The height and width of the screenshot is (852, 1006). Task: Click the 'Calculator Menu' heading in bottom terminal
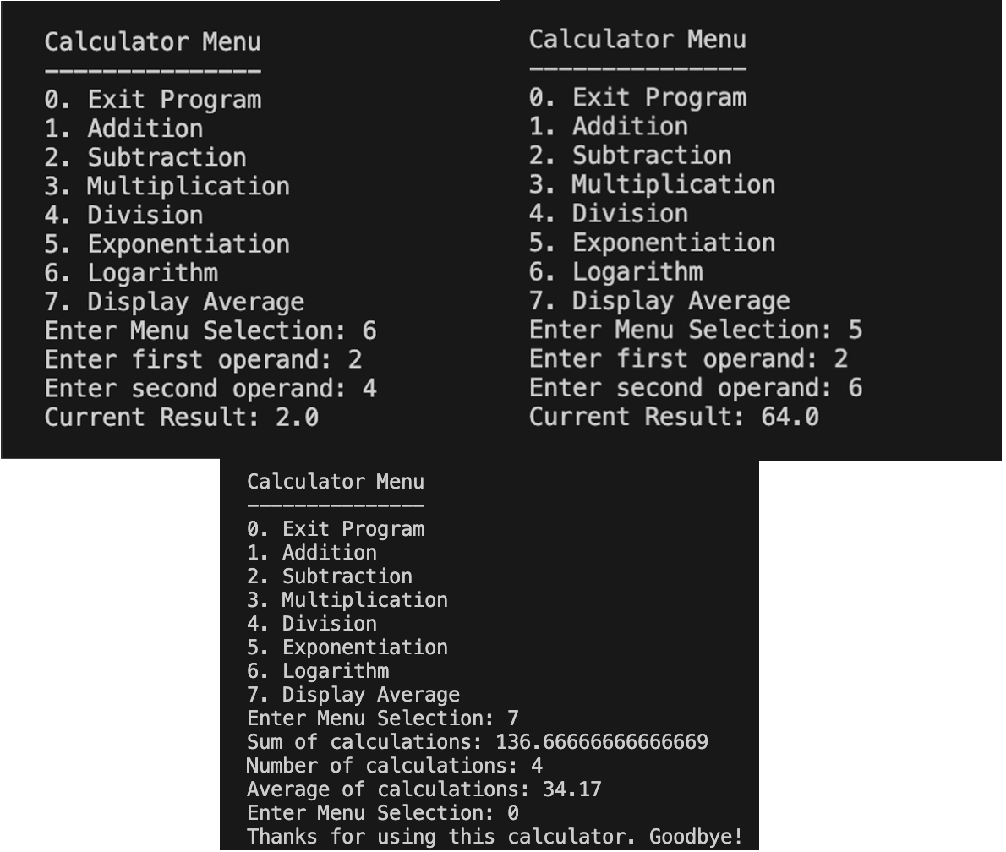[x=336, y=482]
